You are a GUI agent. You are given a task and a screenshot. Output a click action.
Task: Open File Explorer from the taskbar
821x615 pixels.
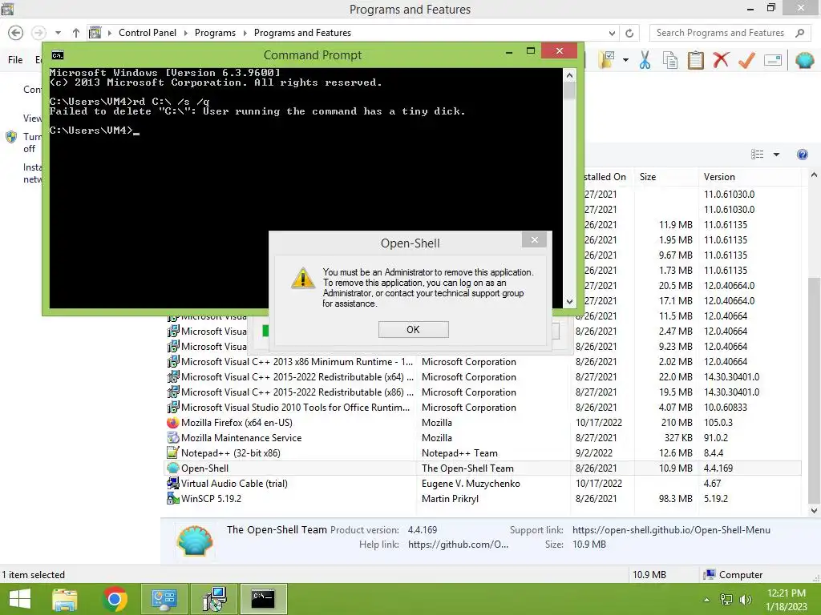[x=65, y=599]
